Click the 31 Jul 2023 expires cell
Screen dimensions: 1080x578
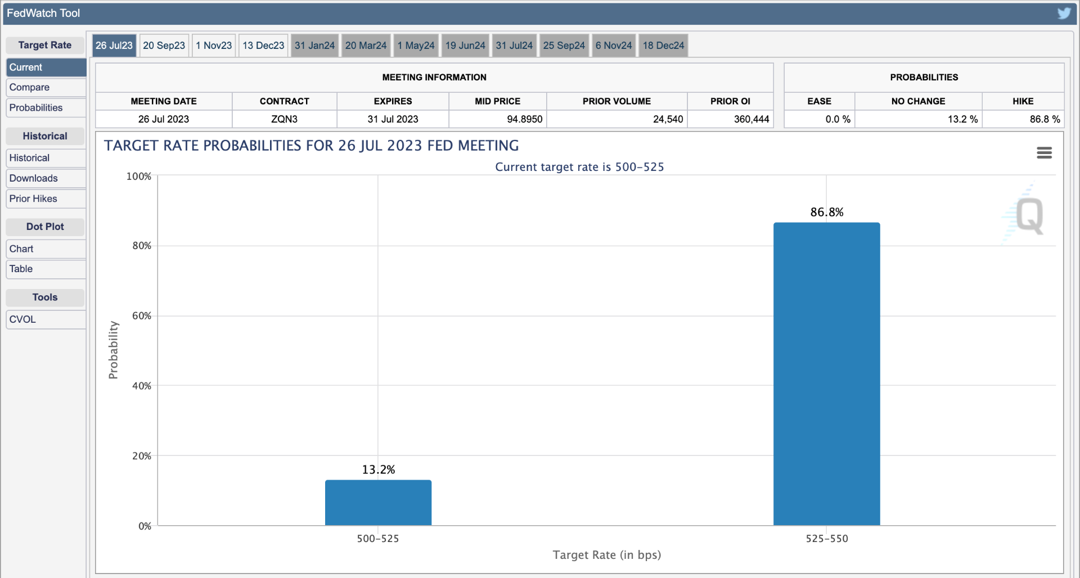[393, 119]
